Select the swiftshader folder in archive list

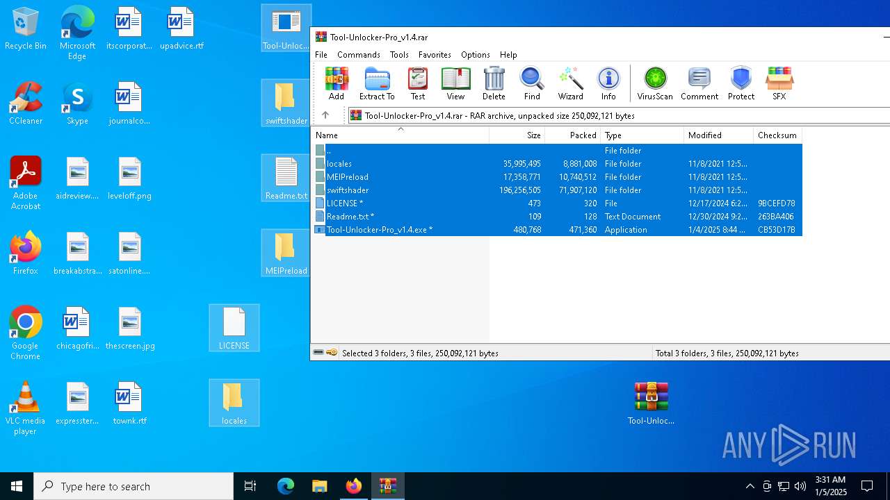click(557, 190)
